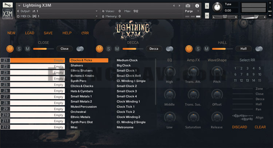The width and height of the screenshot is (273, 148).
Task: Click the NEW menu item
Action: (x=11, y=33)
